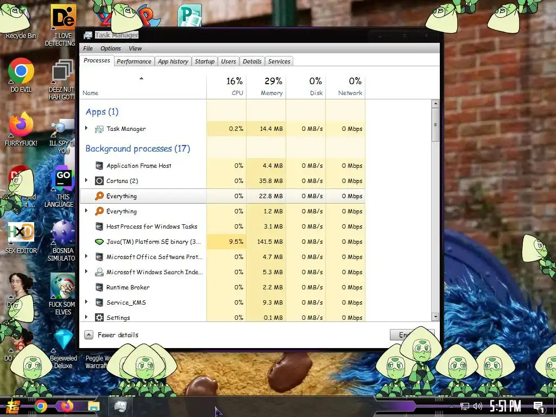
Task: Open the View menu
Action: pyautogui.click(x=135, y=48)
